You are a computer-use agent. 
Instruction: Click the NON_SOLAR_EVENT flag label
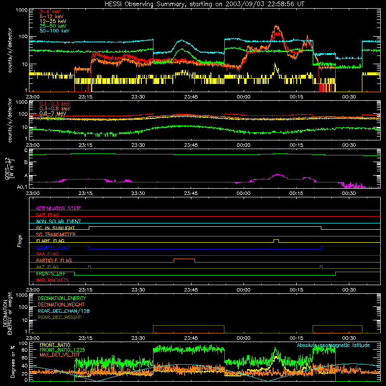58,221
